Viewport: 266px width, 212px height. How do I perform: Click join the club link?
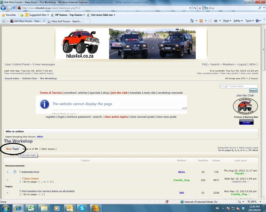pyautogui.click(x=119, y=93)
